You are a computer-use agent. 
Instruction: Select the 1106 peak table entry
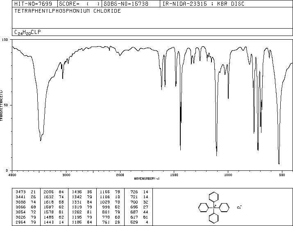pos(110,197)
